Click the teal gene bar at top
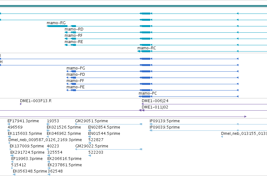This screenshot has height=176, width=267. (x=134, y=6)
